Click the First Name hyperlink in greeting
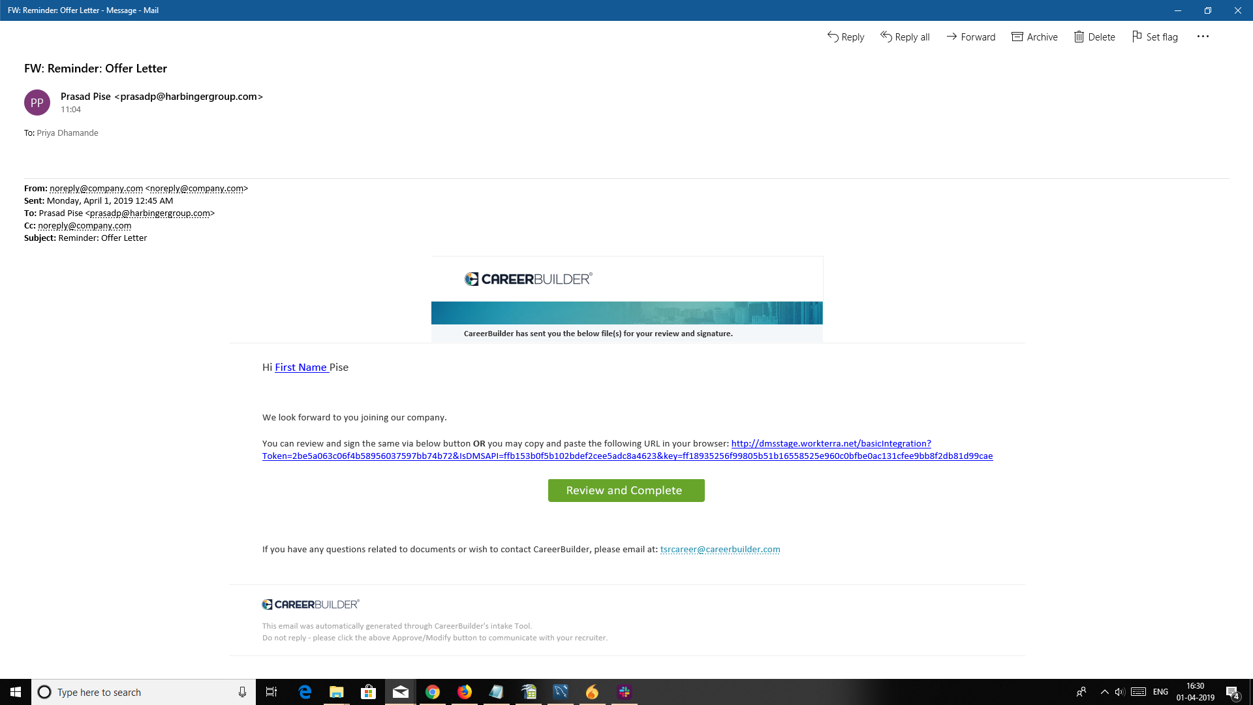 pos(301,367)
